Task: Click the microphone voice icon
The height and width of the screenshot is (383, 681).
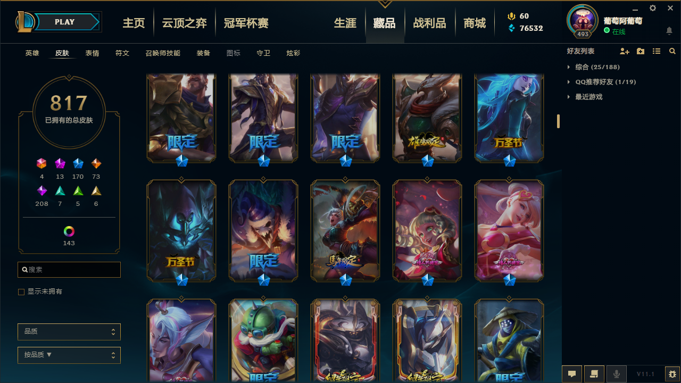Action: [617, 374]
